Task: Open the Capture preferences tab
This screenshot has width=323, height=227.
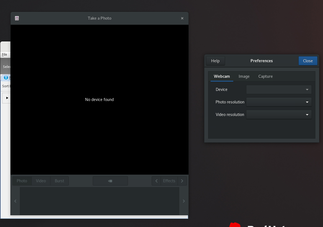Action: tap(265, 76)
